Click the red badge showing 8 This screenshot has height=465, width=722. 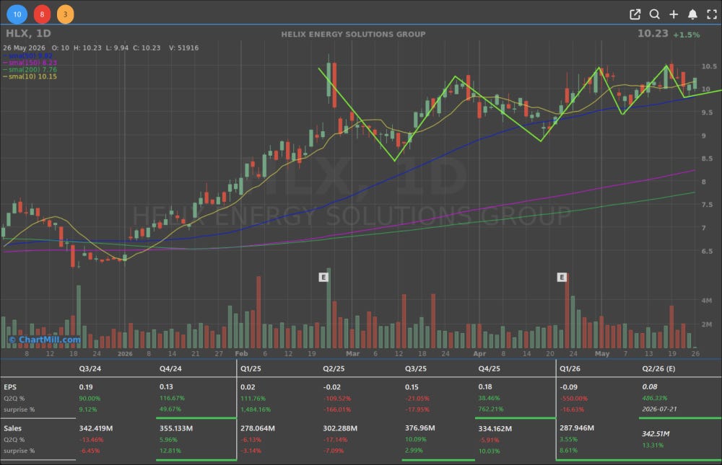coord(42,14)
